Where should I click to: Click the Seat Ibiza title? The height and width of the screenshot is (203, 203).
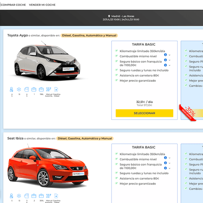tap(15, 138)
